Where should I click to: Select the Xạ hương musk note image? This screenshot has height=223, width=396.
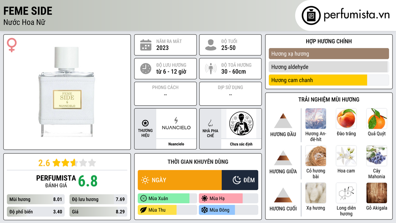pyautogui.click(x=316, y=193)
